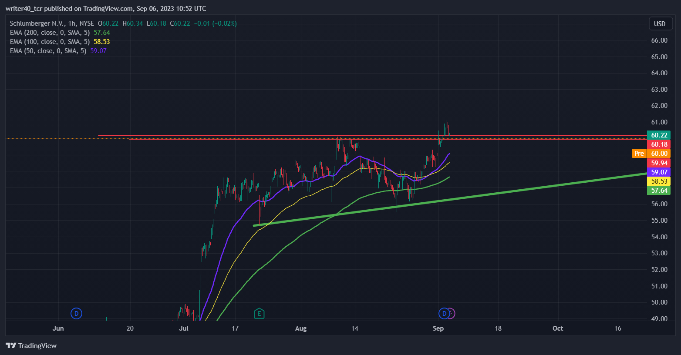
Task: Click the orange Pre 60.00 pre-market tag
Action: pyautogui.click(x=651, y=154)
